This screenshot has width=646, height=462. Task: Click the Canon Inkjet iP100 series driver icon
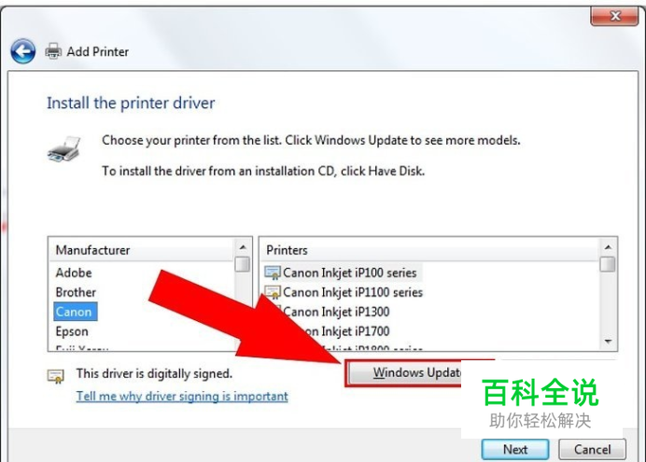pos(273,273)
